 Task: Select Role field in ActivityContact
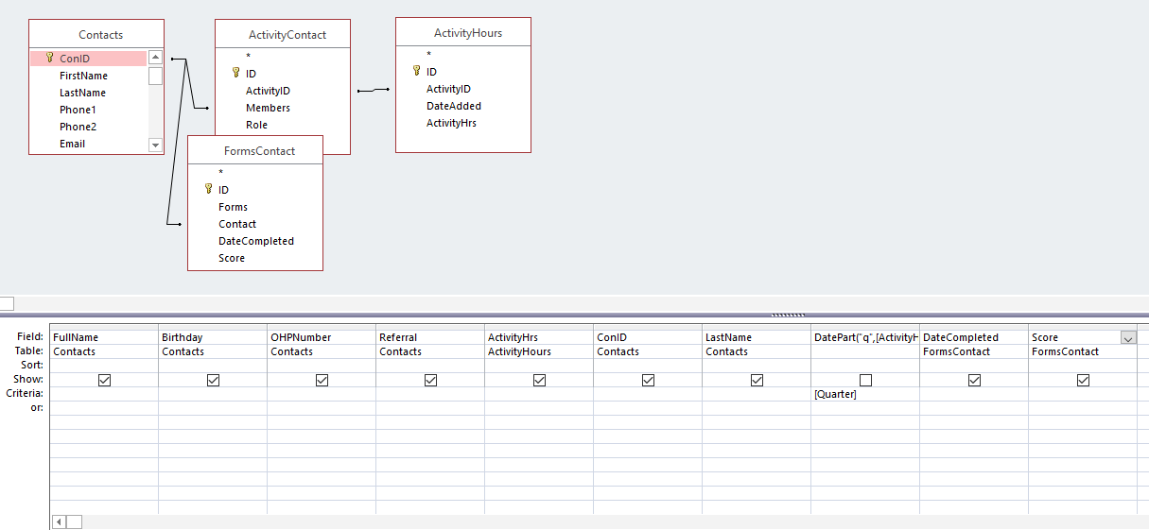pyautogui.click(x=256, y=125)
